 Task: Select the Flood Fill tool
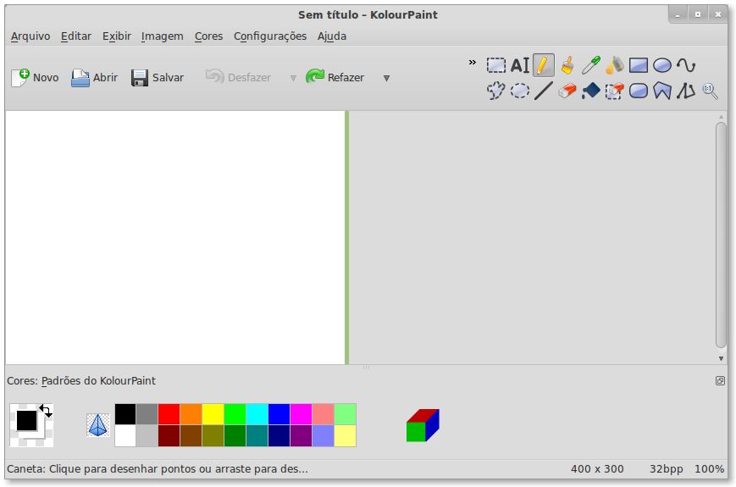[591, 91]
